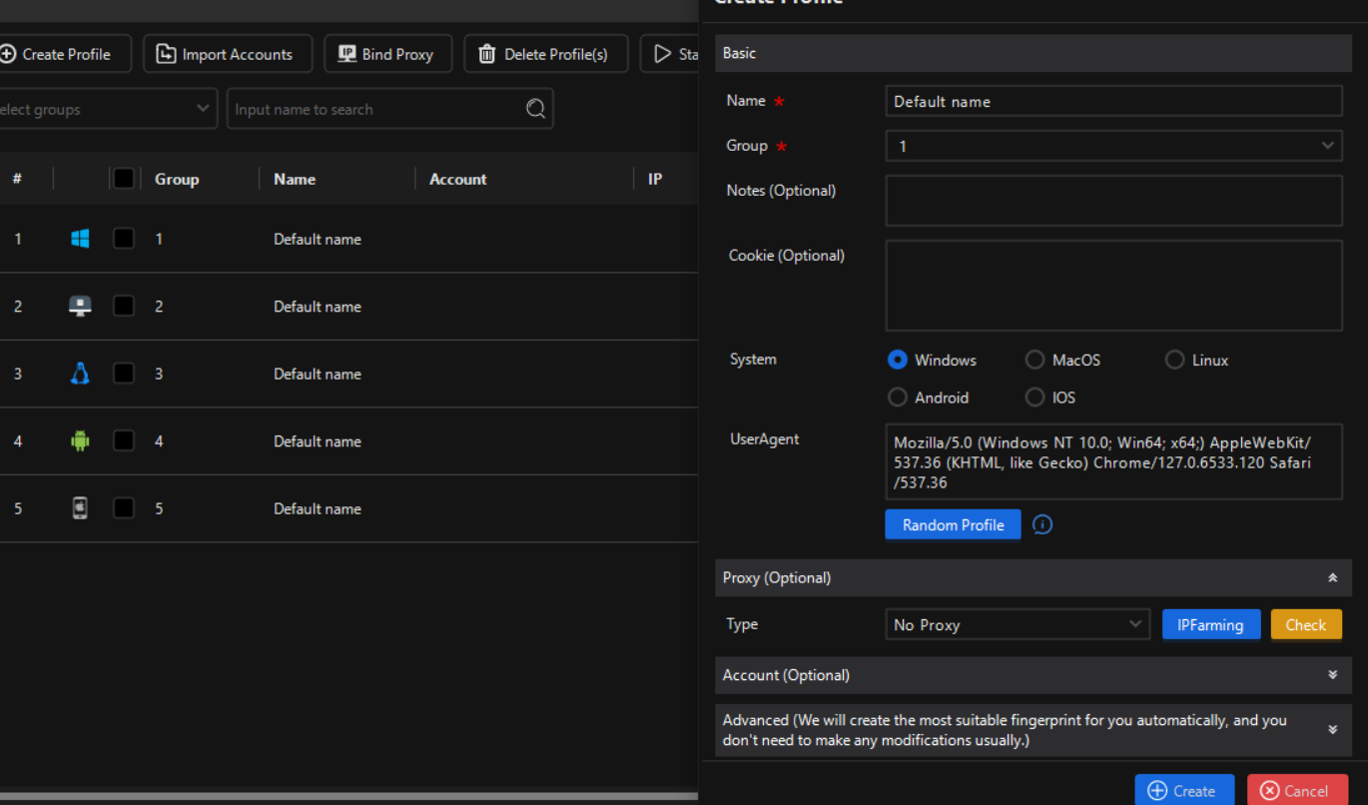Screen dimensions: 1368x805
Task: Click into the Name input field
Action: pyautogui.click(x=1113, y=101)
